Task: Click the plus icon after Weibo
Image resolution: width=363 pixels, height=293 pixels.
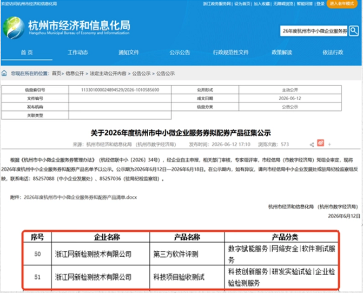Action: [329, 145]
